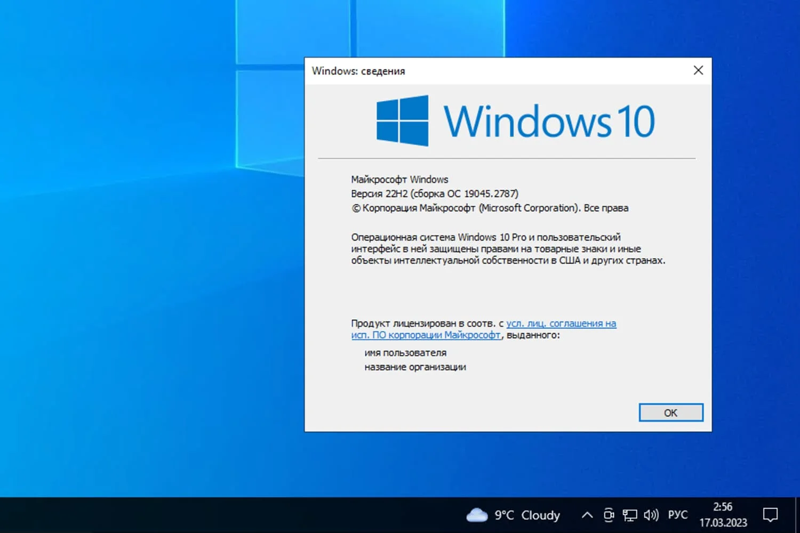Switch input language via РУС indicator
Viewport: 800px width, 533px height.
(x=678, y=515)
